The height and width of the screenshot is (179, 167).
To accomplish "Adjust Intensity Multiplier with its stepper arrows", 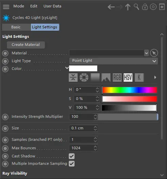I will click(x=95, y=117).
